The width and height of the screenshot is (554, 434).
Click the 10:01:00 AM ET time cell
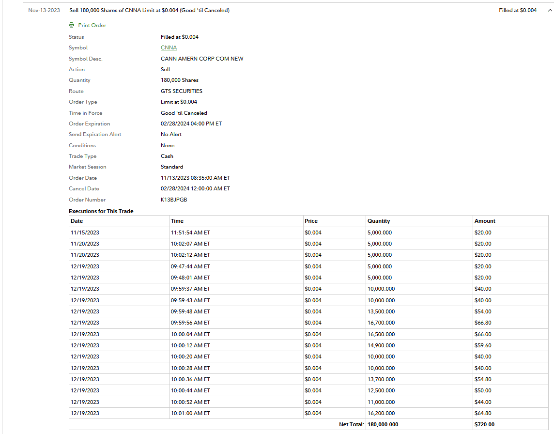tap(190, 413)
